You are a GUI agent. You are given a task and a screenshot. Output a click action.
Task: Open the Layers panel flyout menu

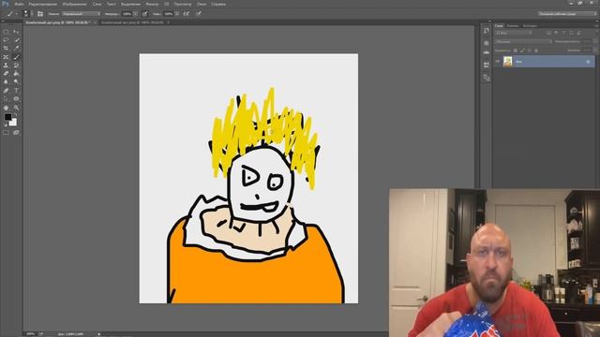coord(596,25)
